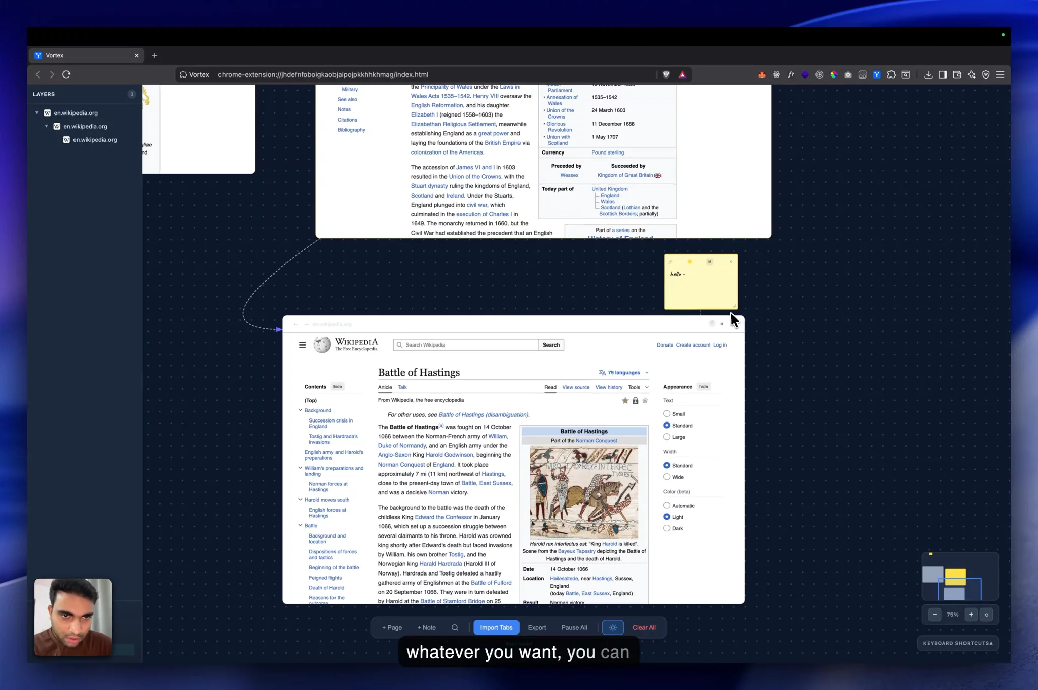This screenshot has width=1038, height=690.
Task: Open the Leo AI sparkle icon
Action: point(971,74)
